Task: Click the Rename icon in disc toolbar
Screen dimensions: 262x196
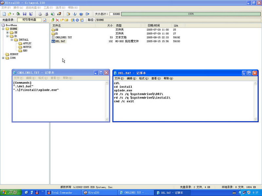Action: 66,20
